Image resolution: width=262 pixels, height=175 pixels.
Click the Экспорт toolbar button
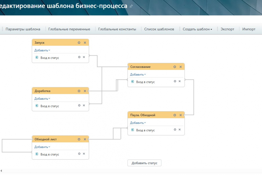click(x=227, y=29)
